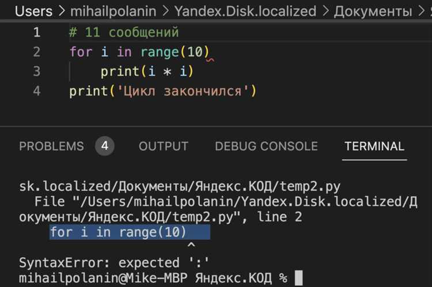The width and height of the screenshot is (432, 287).
Task: Click the problems count badge showing 4
Action: point(105,146)
